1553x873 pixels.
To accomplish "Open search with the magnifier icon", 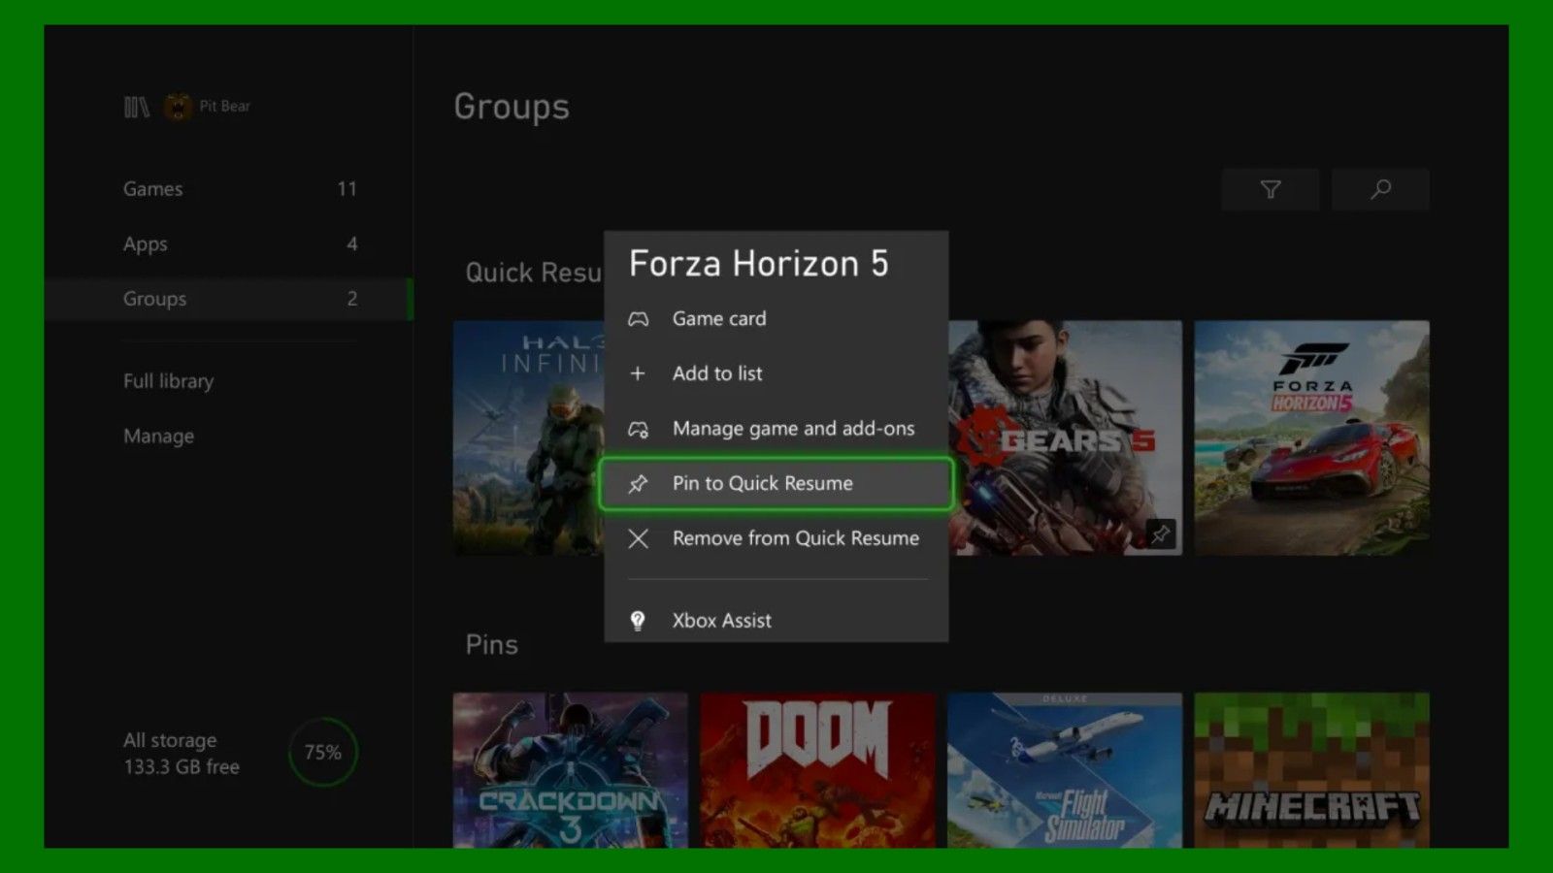I will tap(1380, 189).
